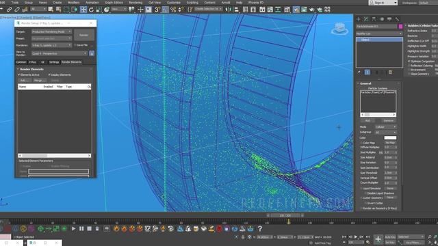The width and height of the screenshot is (438, 246).
Task: Open the Modify panel tab icon
Action: coord(366,19)
